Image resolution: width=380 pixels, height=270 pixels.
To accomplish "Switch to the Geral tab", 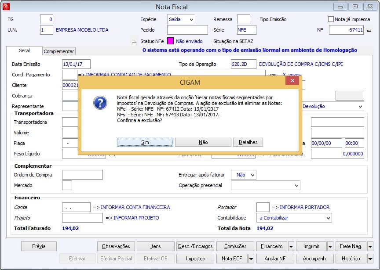I will tap(24, 50).
